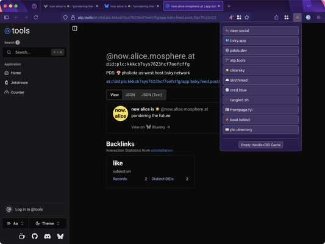Open Counter in sidebar
The width and height of the screenshot is (325, 244).
pyautogui.click(x=14, y=92)
